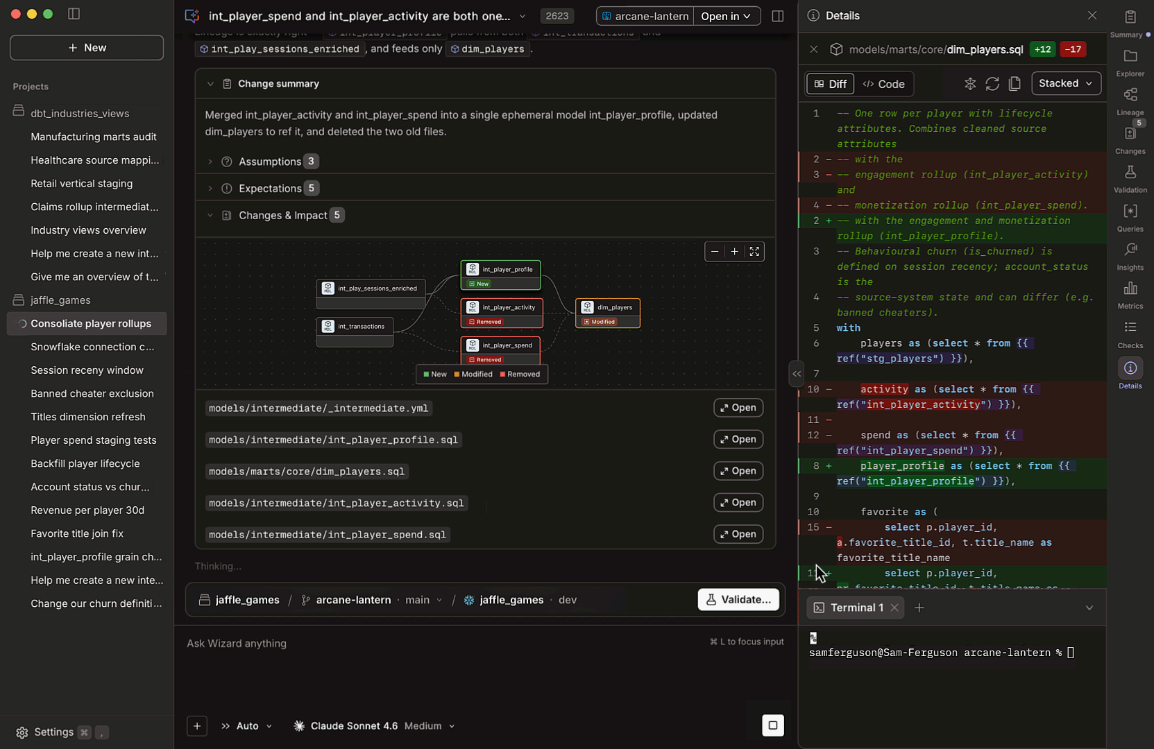1154x749 pixels.
Task: Close the Terminal 1 tab
Action: (894, 608)
